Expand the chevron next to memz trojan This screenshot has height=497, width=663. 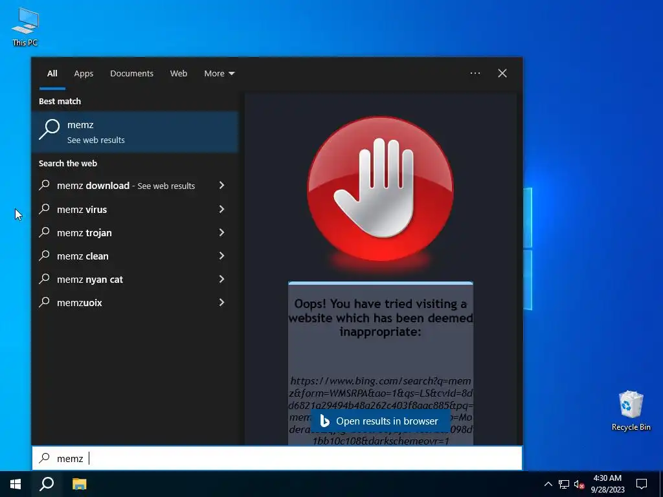pos(221,232)
